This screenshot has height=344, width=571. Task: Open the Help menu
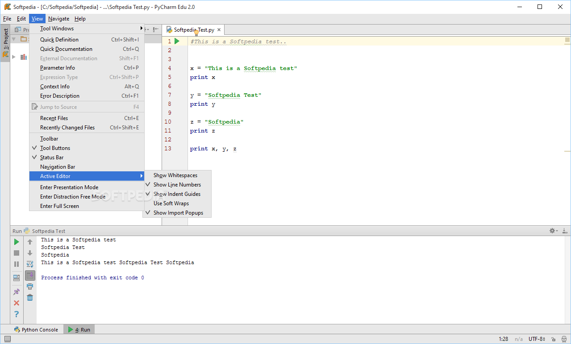[x=80, y=19]
